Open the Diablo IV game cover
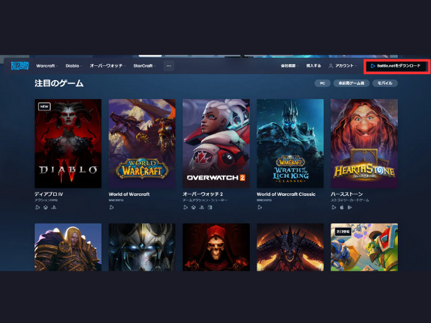The image size is (431, 323). point(68,143)
